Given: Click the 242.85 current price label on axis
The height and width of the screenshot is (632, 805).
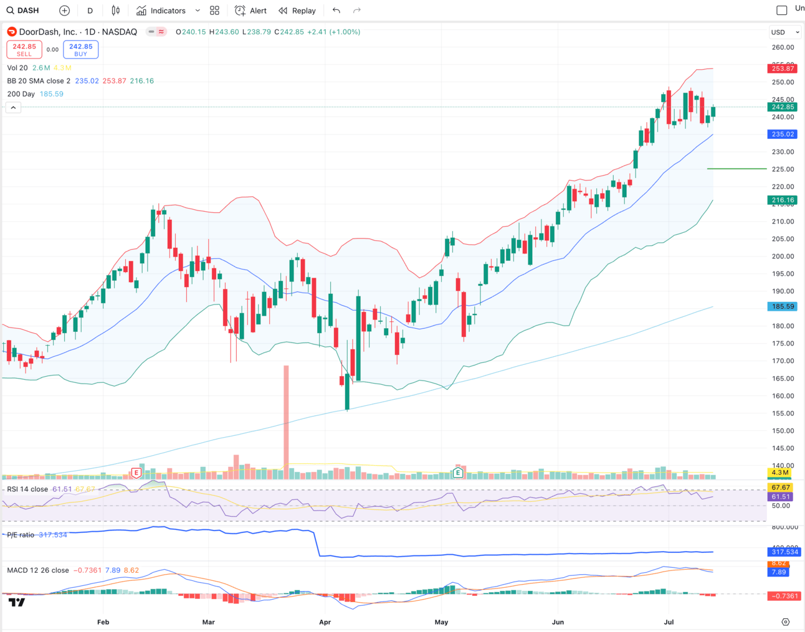Looking at the screenshot, I should pos(782,107).
